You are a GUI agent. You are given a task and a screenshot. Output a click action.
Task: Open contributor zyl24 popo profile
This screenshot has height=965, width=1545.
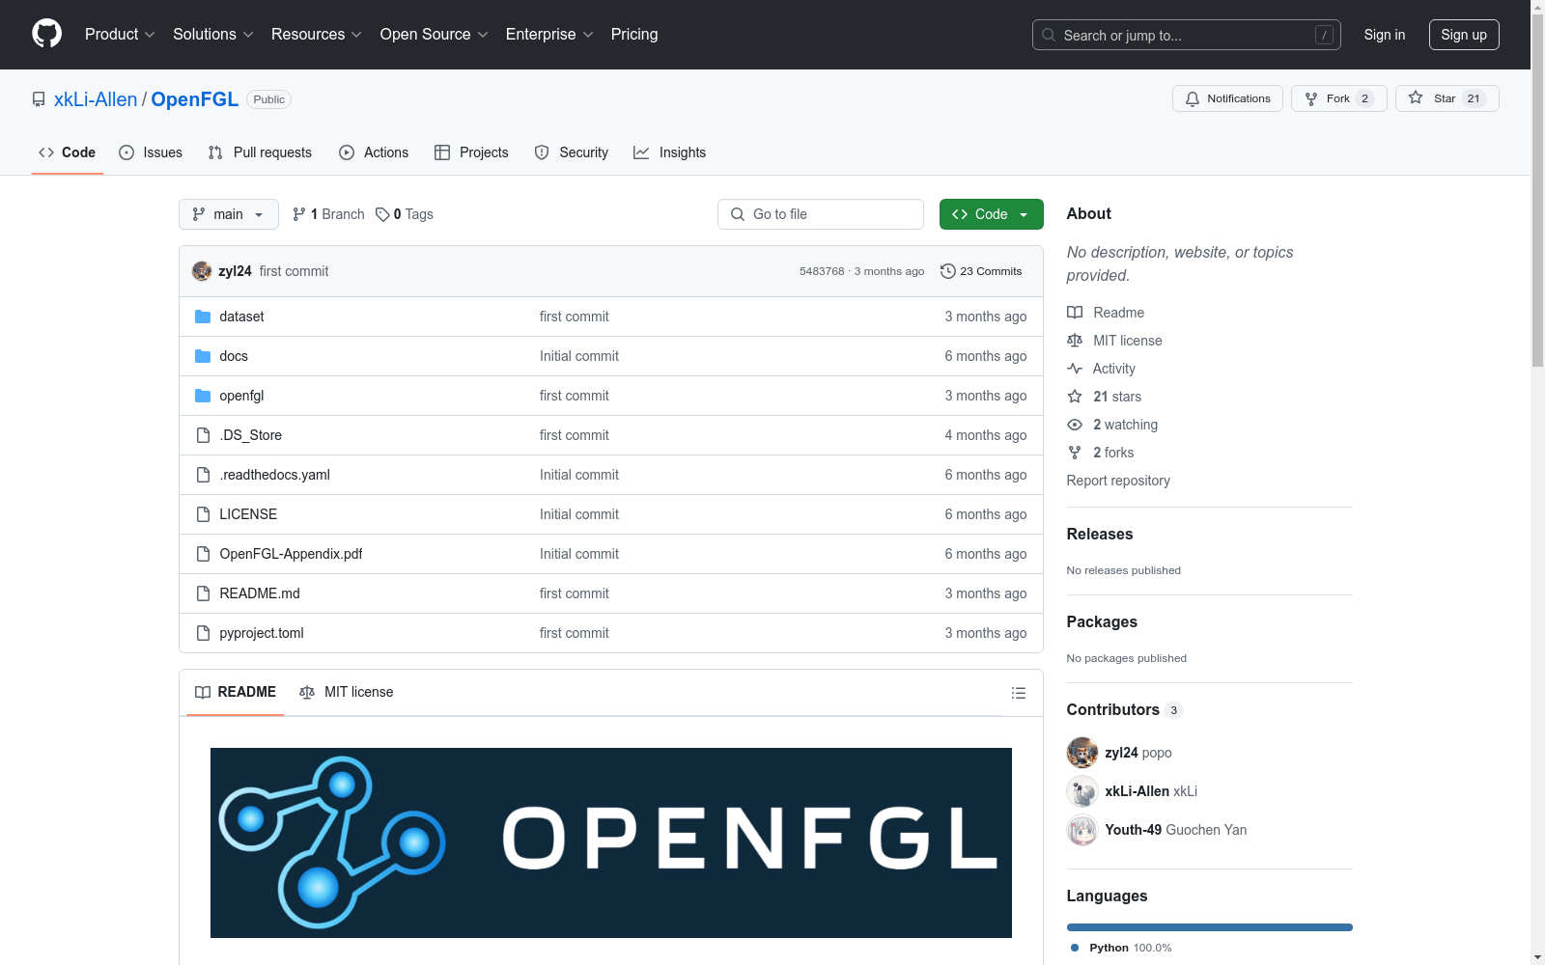(1138, 753)
